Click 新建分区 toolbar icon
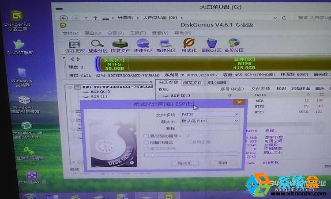Screen dimensions: 331x199 (x=166, y=46)
